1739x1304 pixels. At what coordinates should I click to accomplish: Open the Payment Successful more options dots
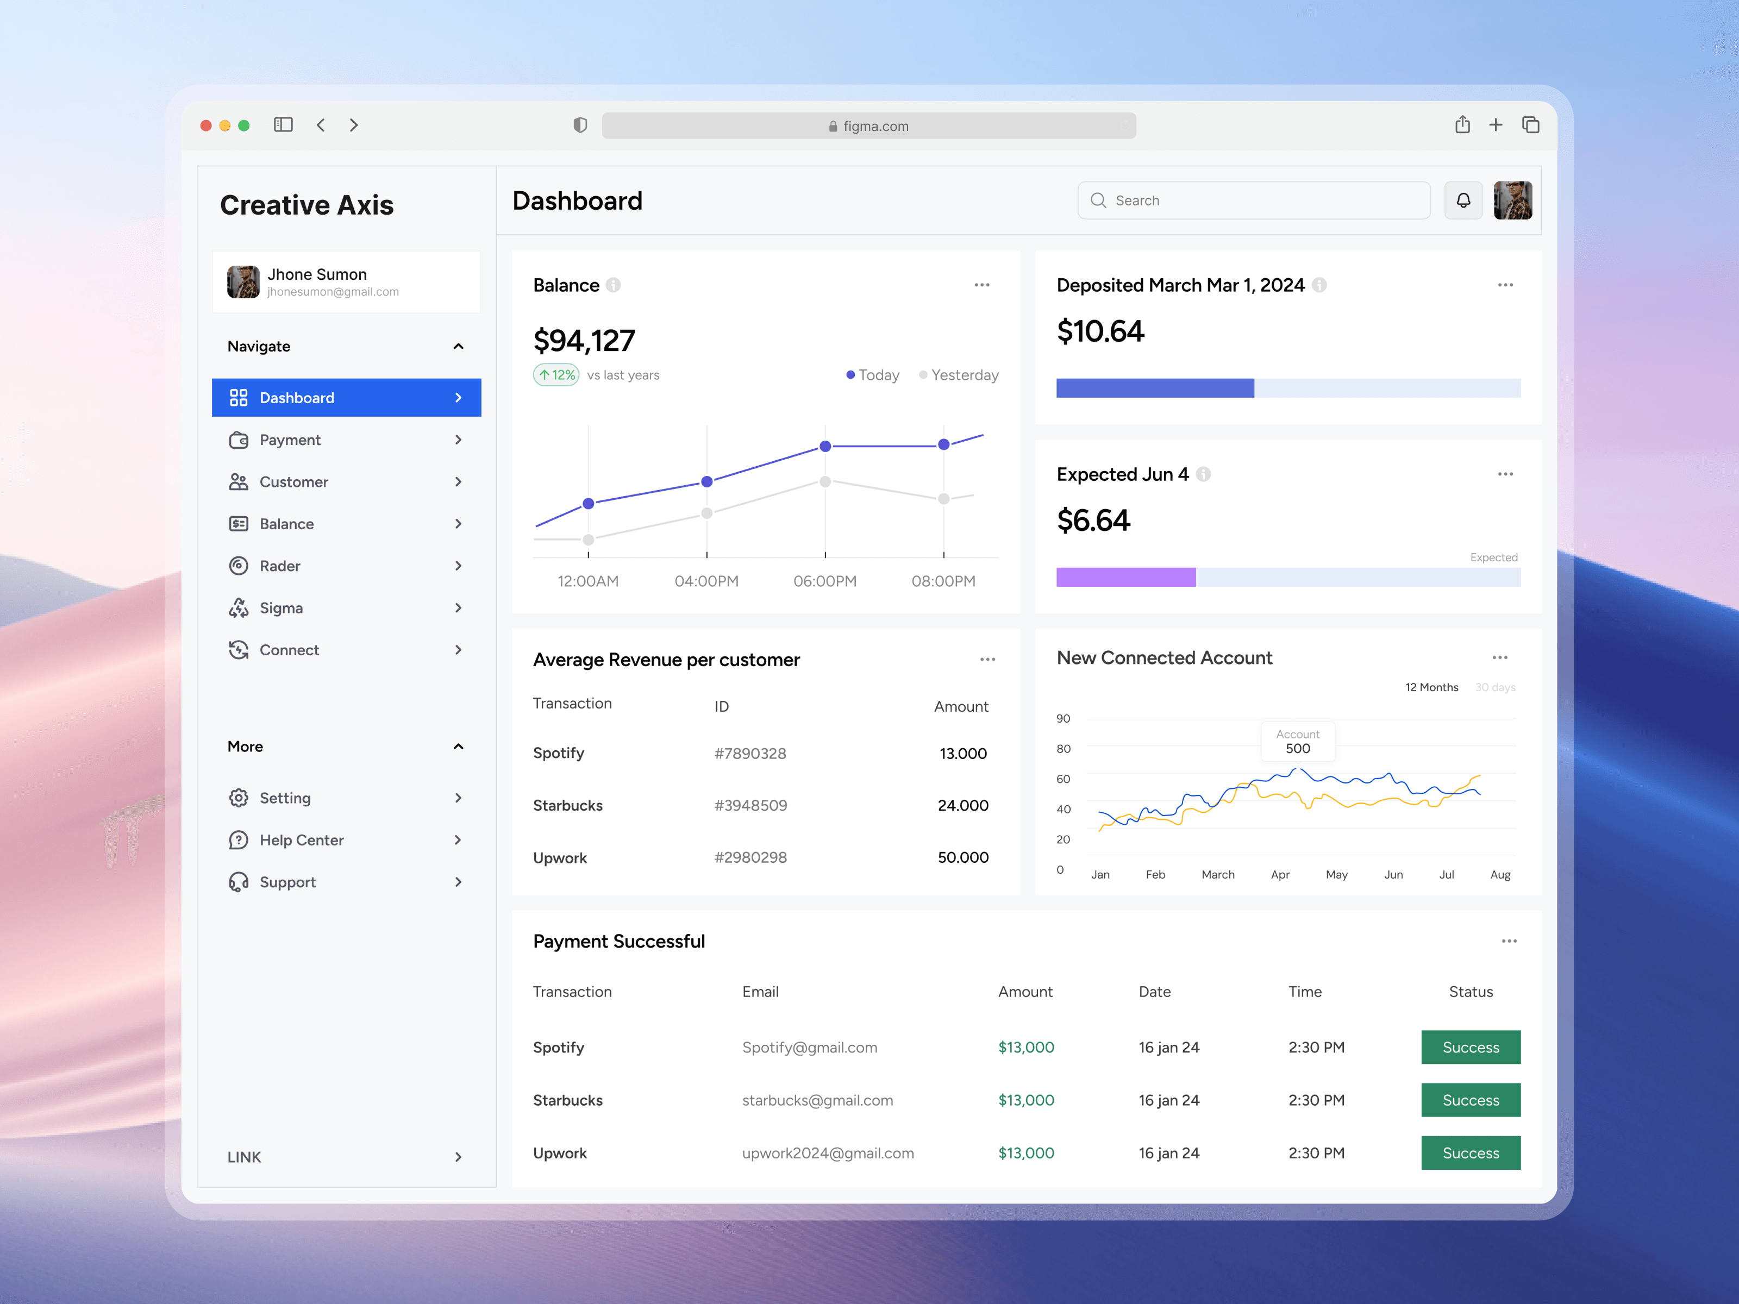click(x=1509, y=941)
